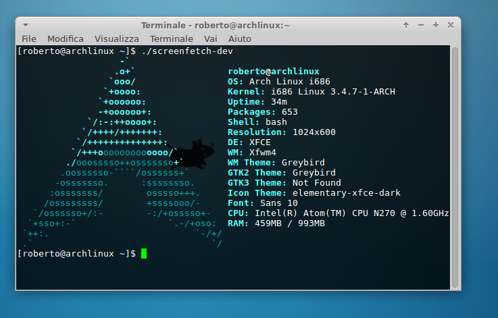Click the roberto@archlinux header in output
498x318 pixels.
tap(274, 72)
